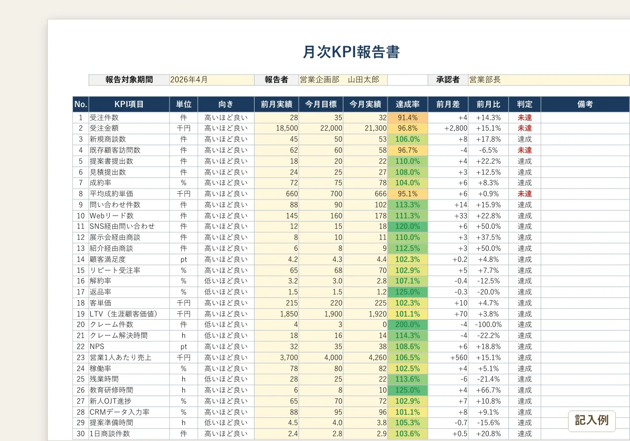Click the "SNS経由問い合わせ" KPI cell
The image size is (630, 441).
[129, 226]
